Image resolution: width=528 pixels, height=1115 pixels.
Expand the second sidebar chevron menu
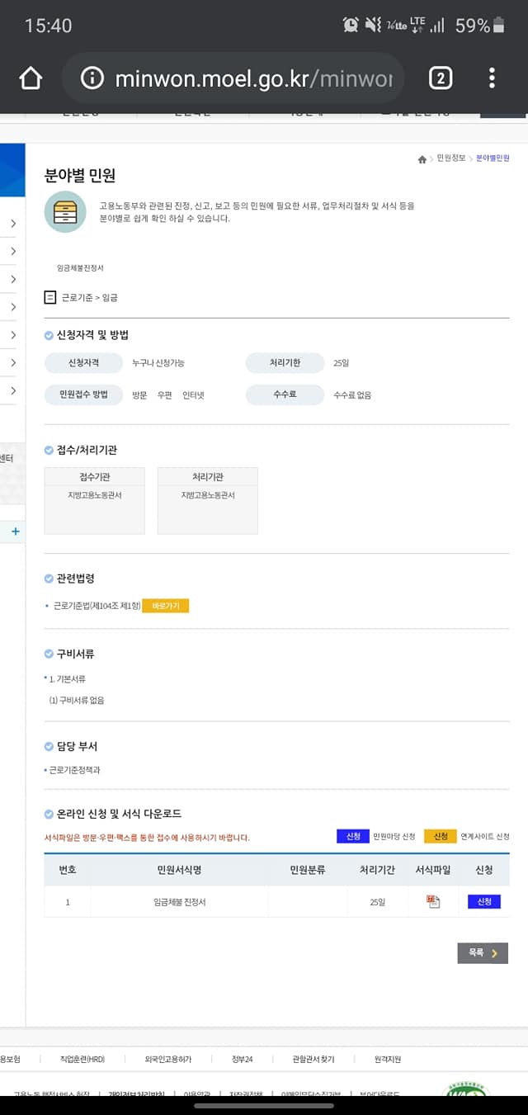point(15,251)
